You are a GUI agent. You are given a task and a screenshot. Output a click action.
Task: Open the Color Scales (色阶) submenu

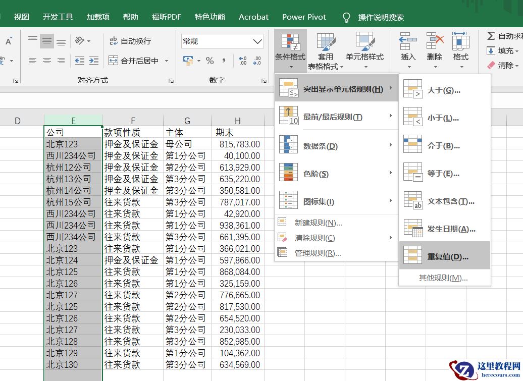[x=316, y=174]
